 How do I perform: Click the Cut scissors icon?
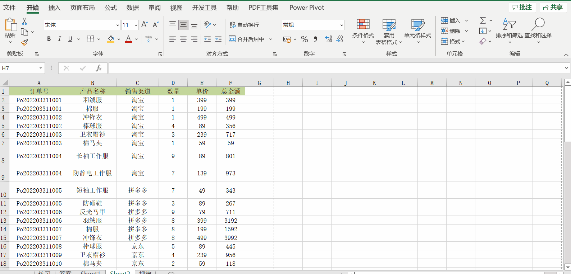point(24,22)
